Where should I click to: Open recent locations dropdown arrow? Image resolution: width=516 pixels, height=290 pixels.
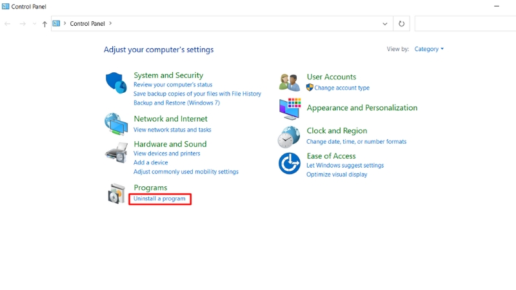[x=35, y=24]
